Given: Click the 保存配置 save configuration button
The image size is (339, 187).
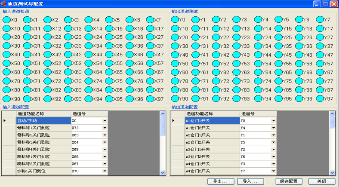Looking at the screenshot, I should pyautogui.click(x=289, y=181).
